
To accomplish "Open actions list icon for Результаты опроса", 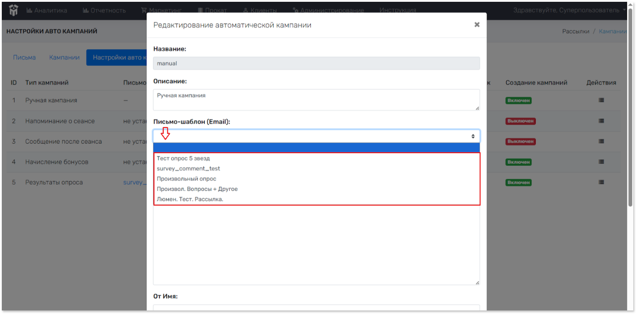I will tap(601, 182).
